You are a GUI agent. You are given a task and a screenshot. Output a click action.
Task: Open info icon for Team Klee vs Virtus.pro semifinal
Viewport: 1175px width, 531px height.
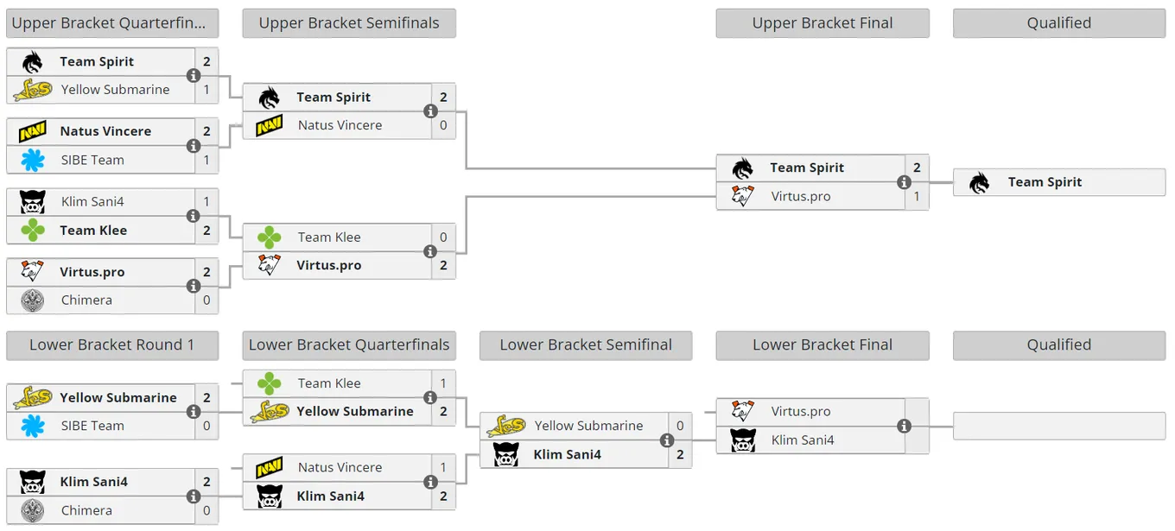pyautogui.click(x=430, y=251)
